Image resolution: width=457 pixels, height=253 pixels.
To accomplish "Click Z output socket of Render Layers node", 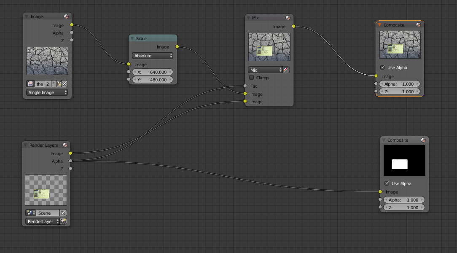I will pyautogui.click(x=70, y=169).
